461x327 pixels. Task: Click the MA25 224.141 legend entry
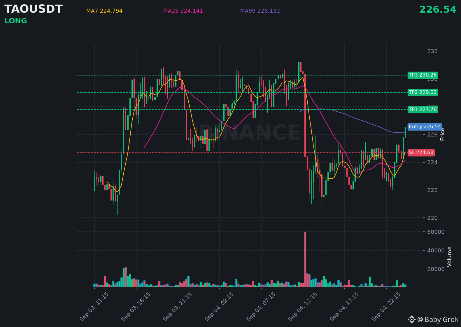point(183,11)
